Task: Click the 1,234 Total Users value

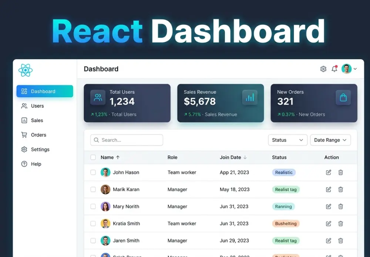Action: click(x=122, y=101)
